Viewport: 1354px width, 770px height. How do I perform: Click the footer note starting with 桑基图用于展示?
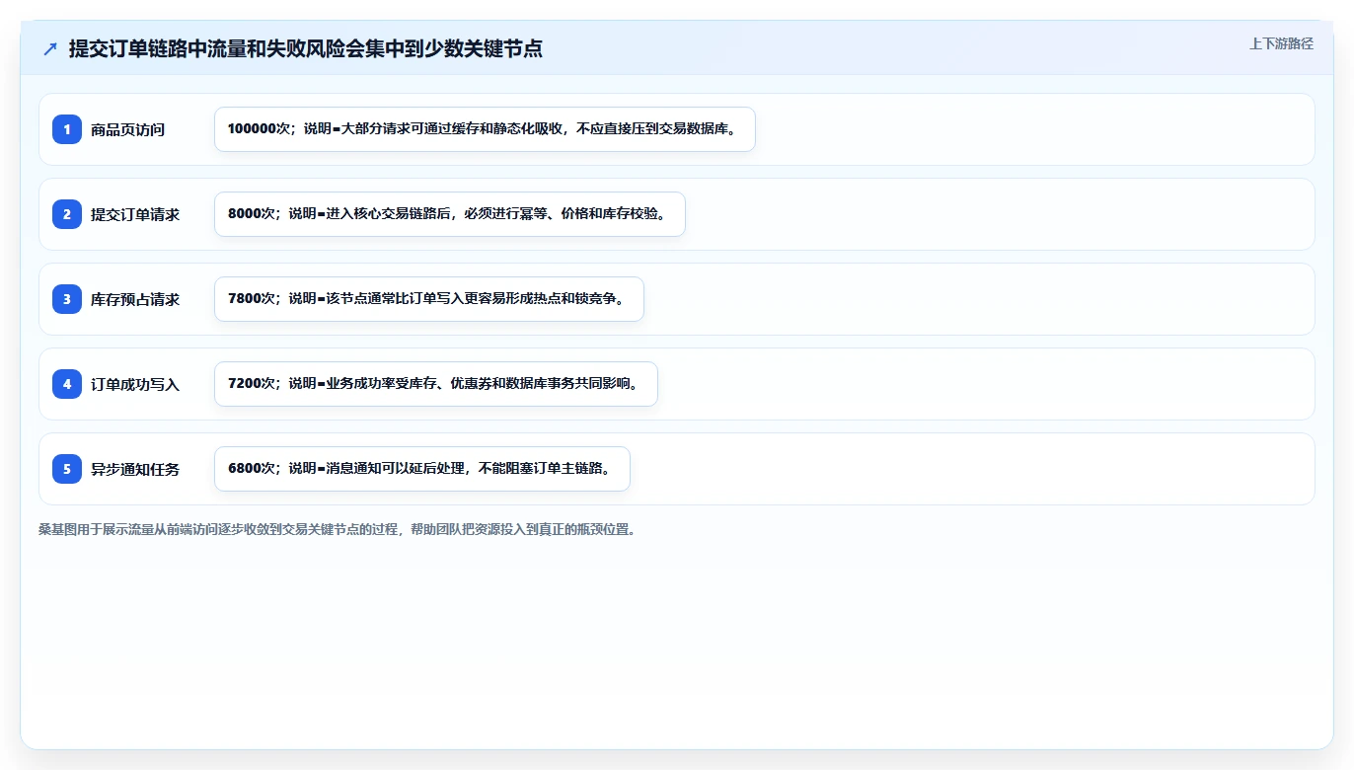337,529
